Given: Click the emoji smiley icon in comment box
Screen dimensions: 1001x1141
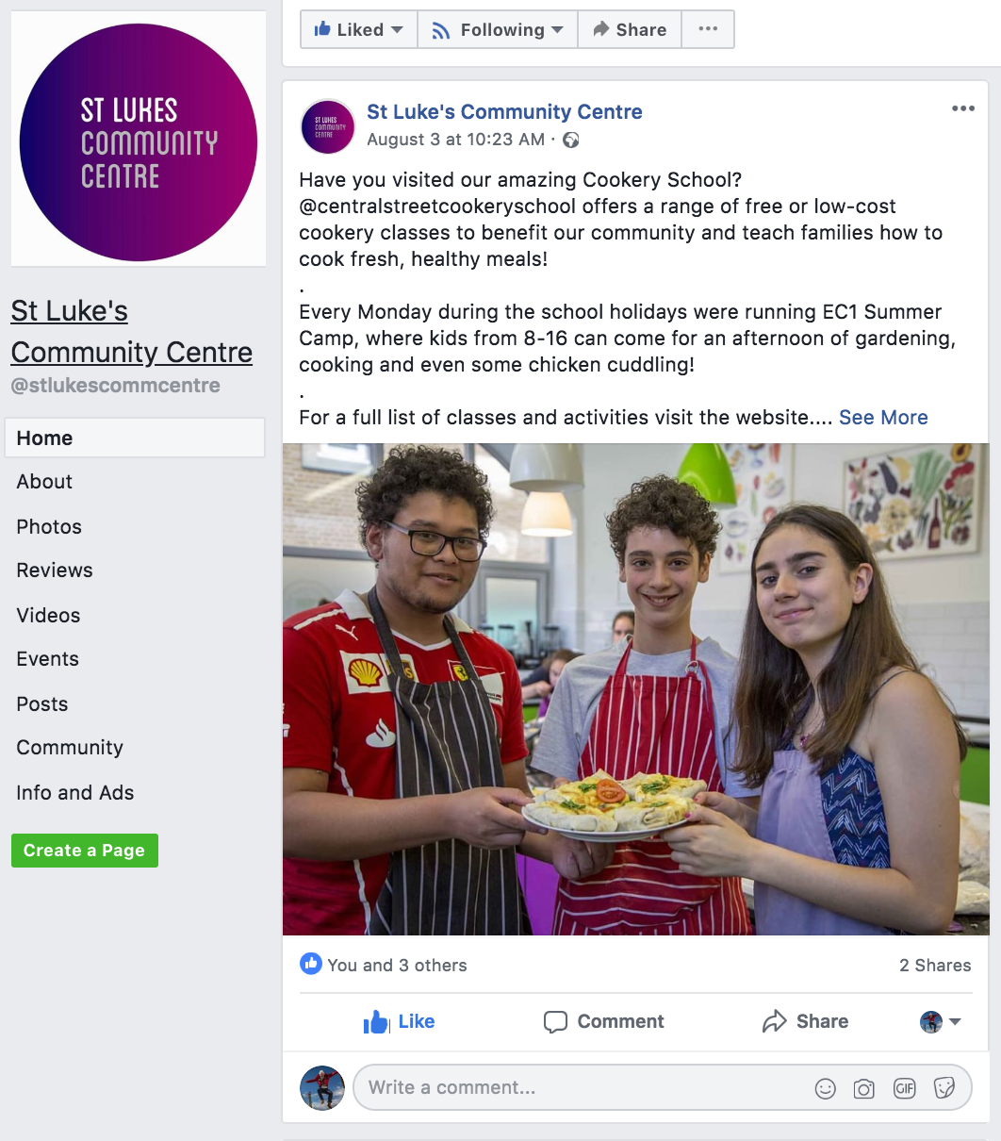Looking at the screenshot, I should [x=825, y=1089].
